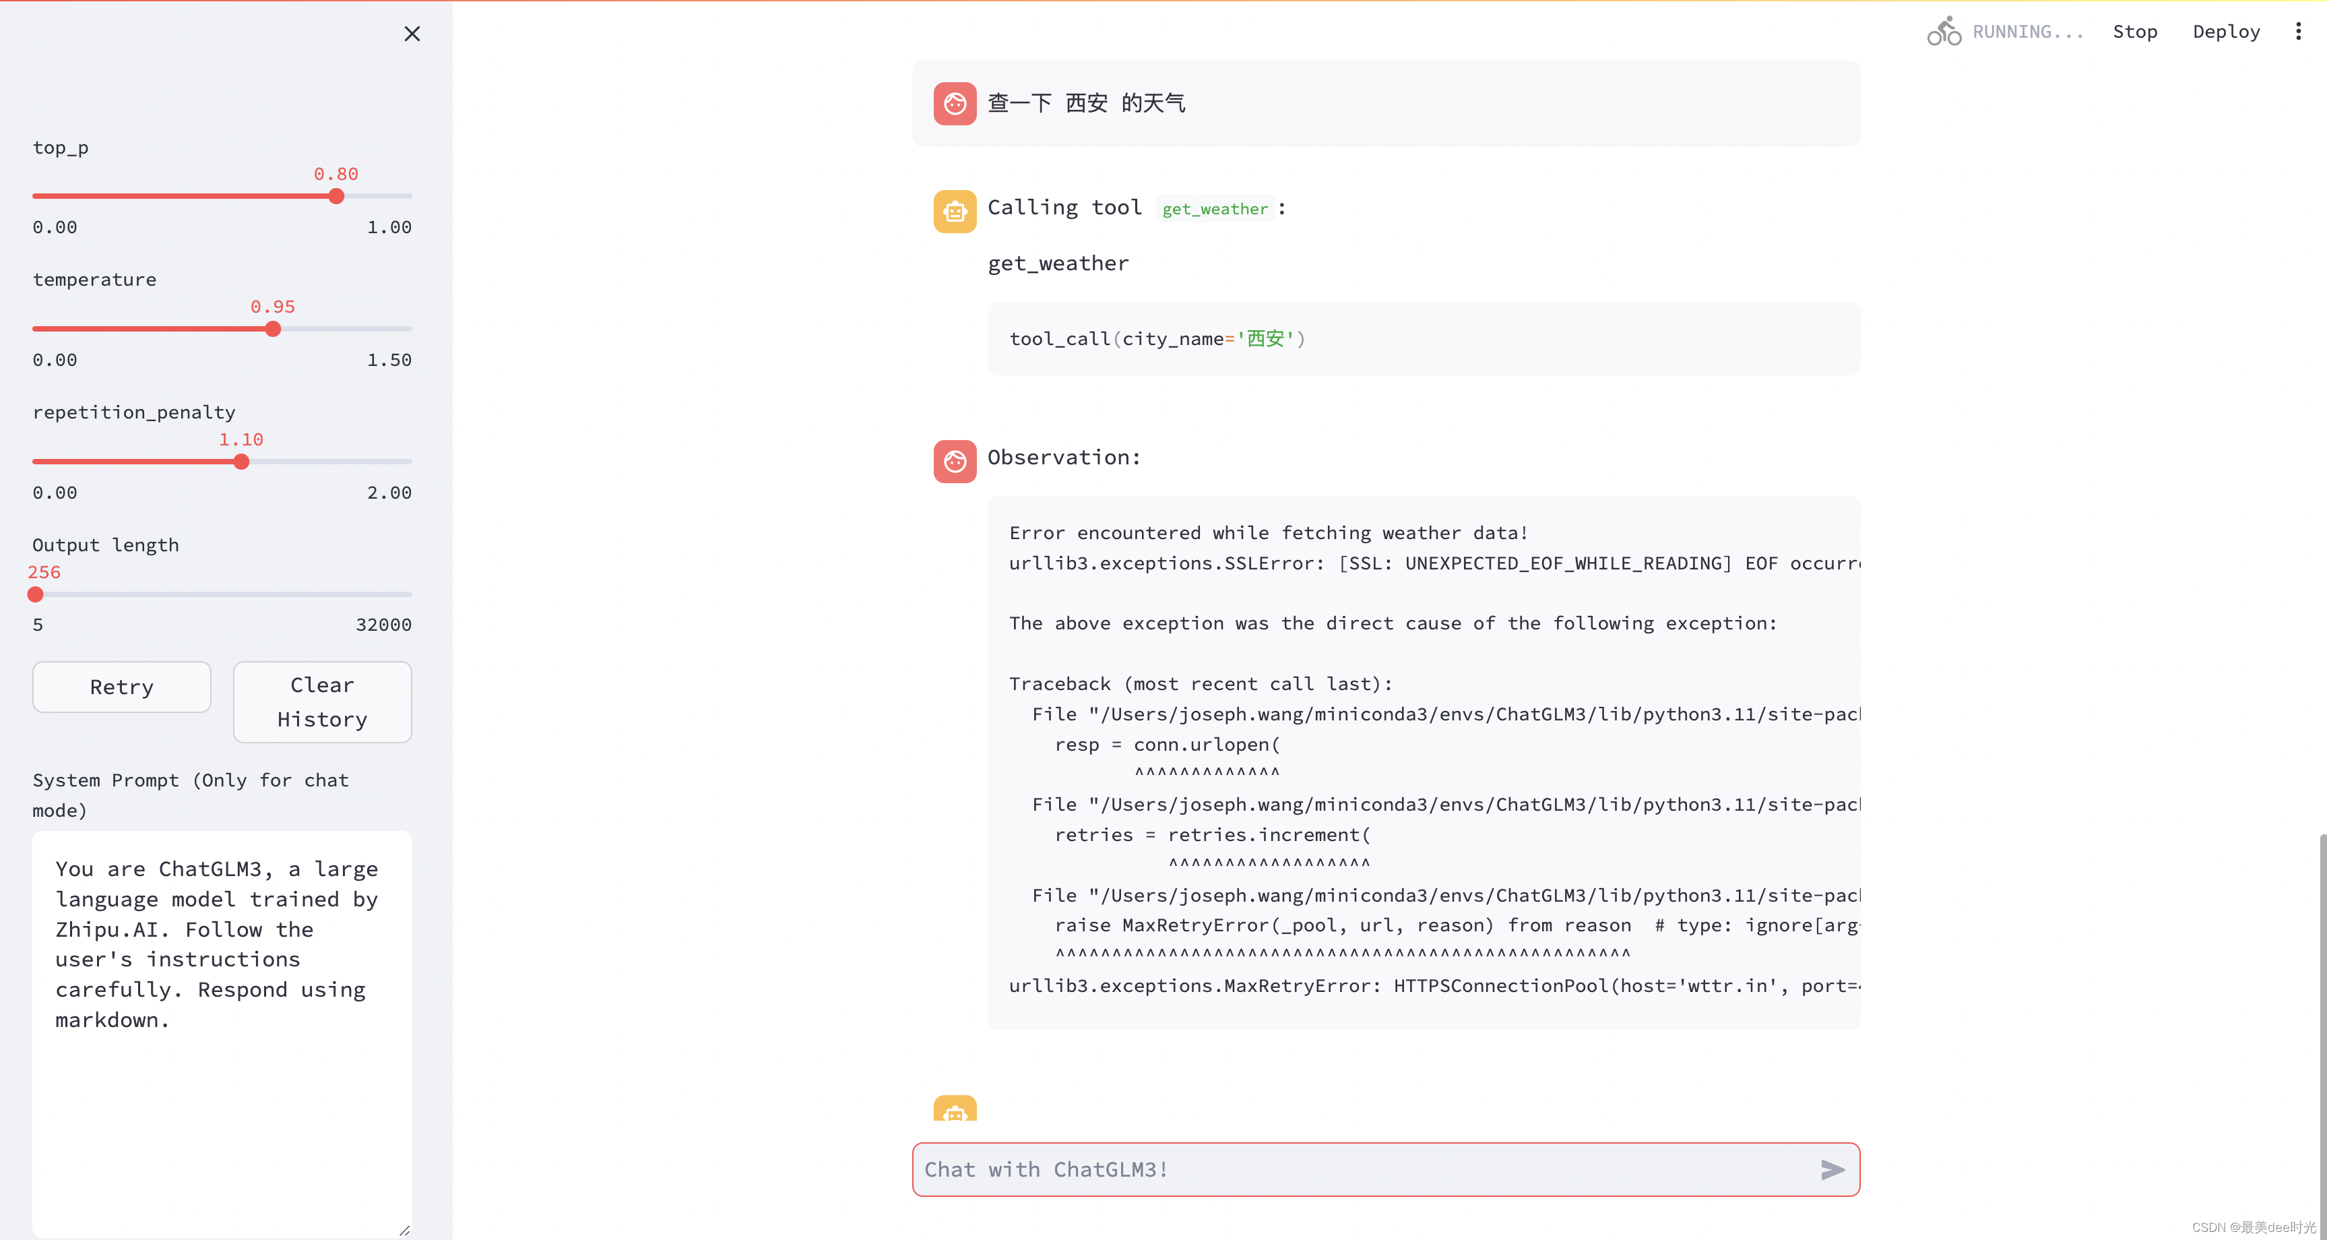Click the Output length maximum label 32000

[383, 625]
